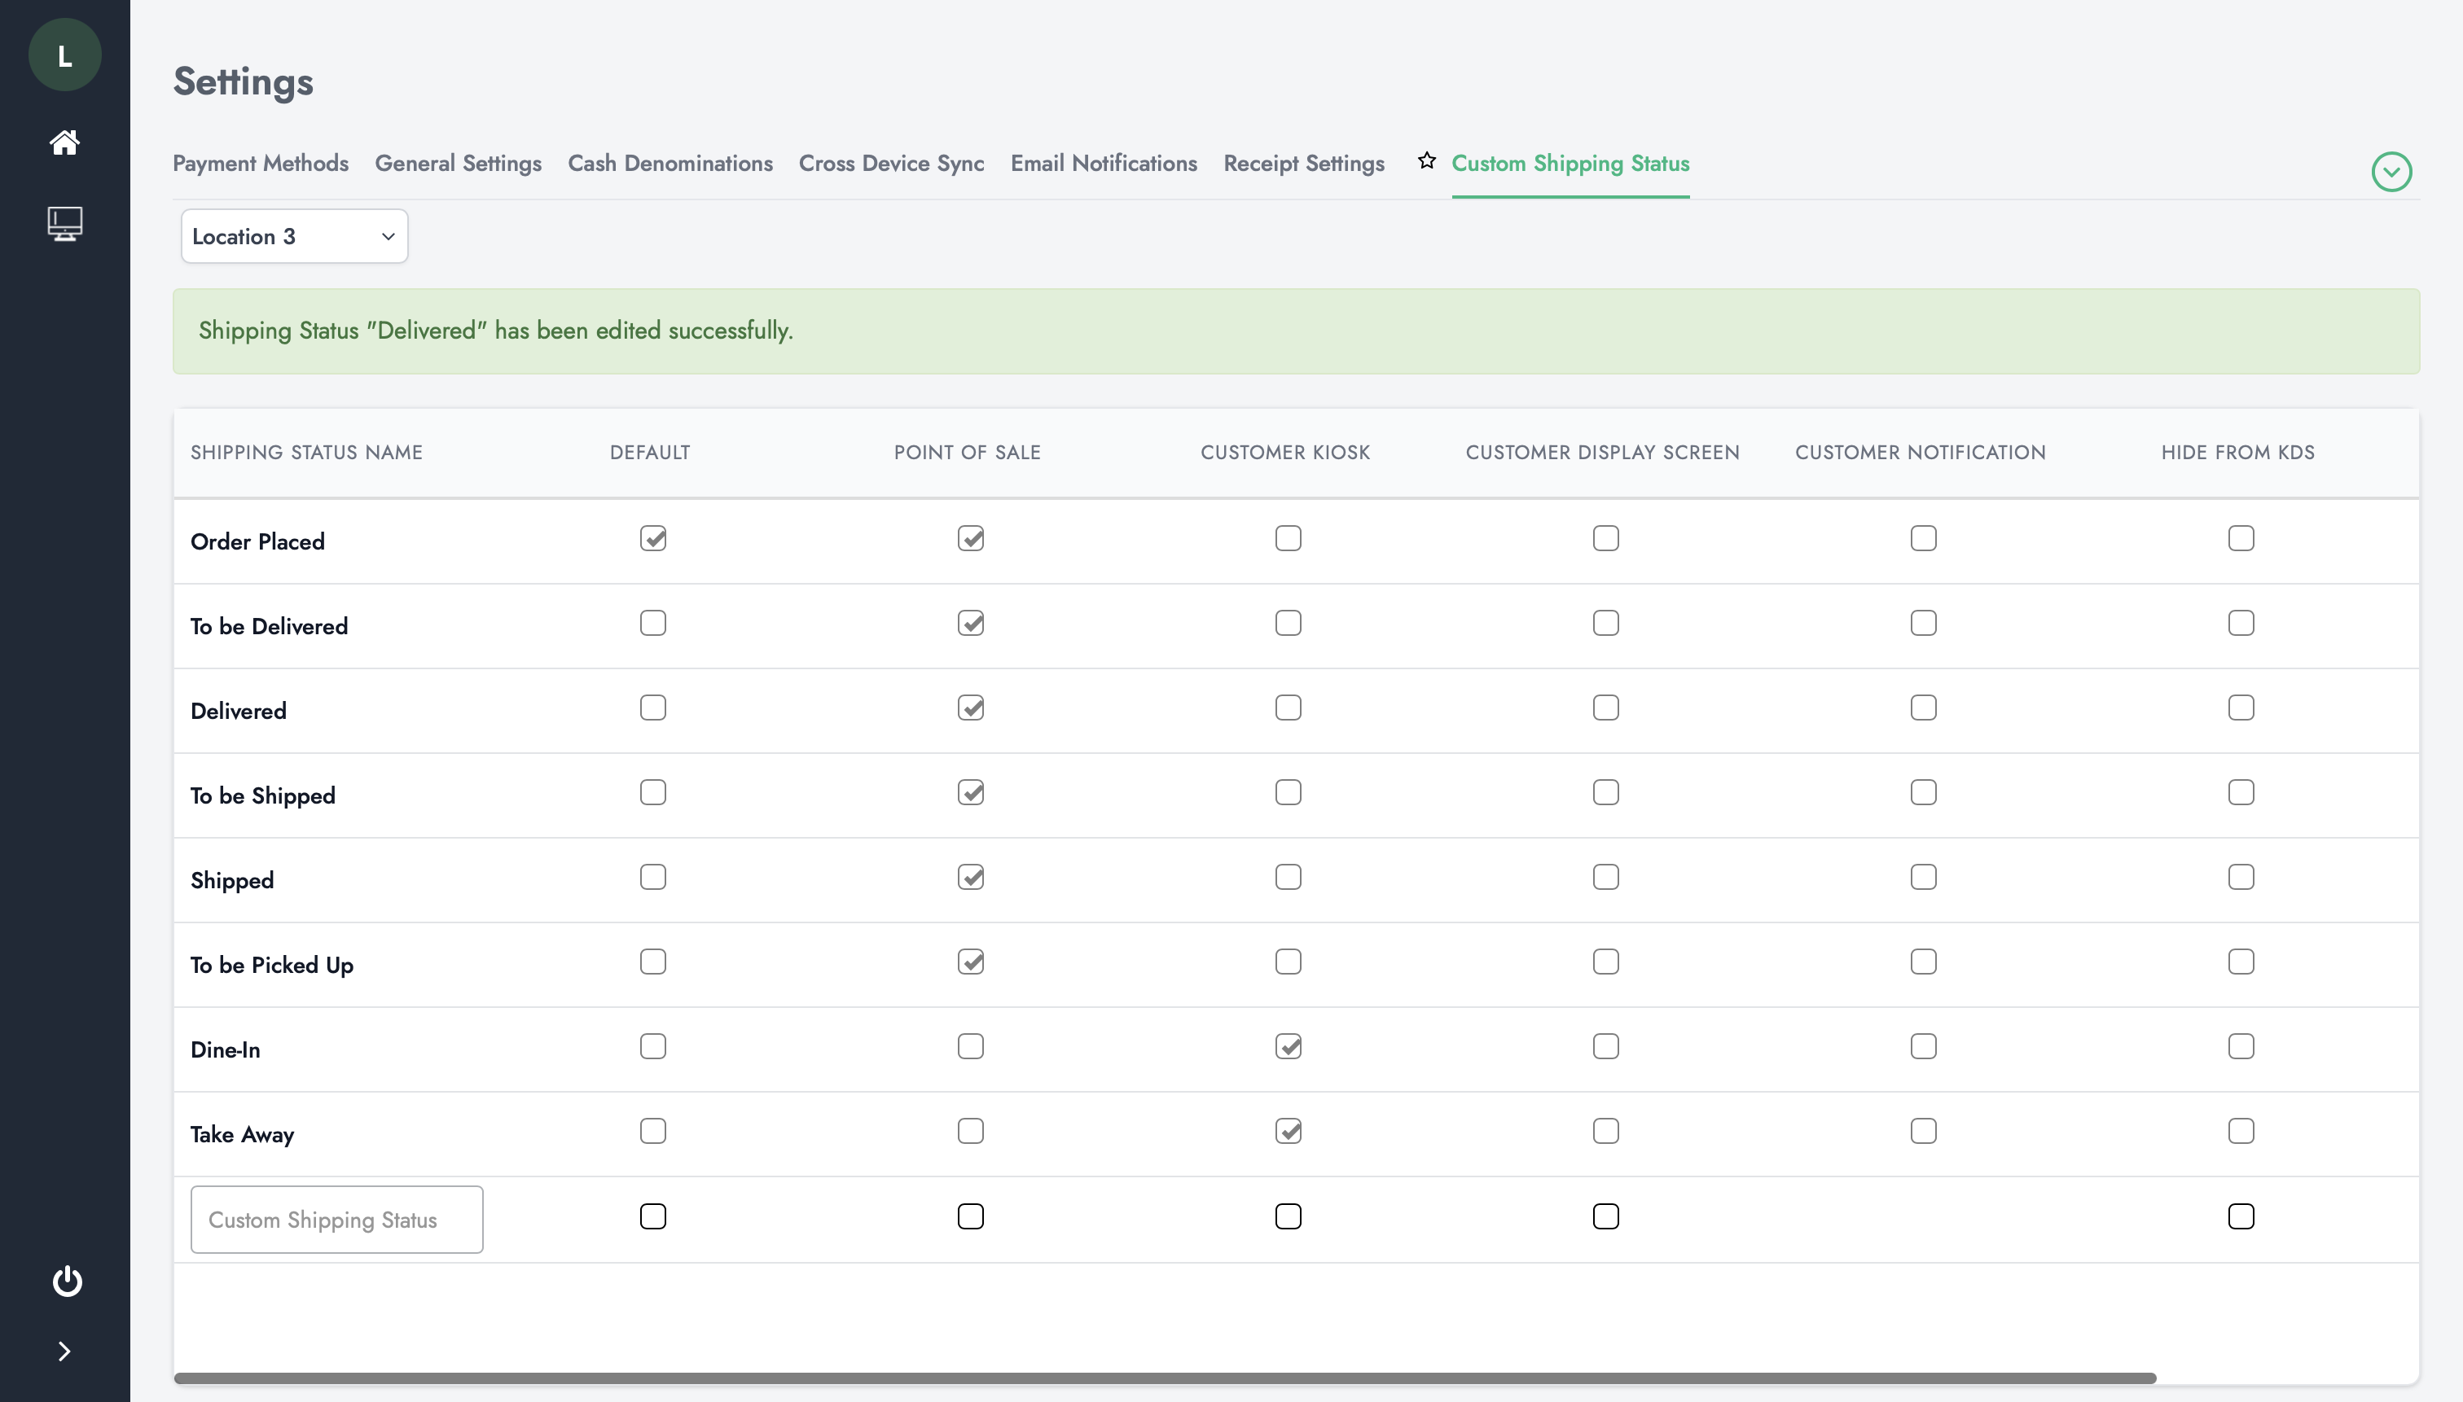Viewport: 2463px width, 1402px height.
Task: Click the Delivered edited success message
Action: pyautogui.click(x=496, y=331)
